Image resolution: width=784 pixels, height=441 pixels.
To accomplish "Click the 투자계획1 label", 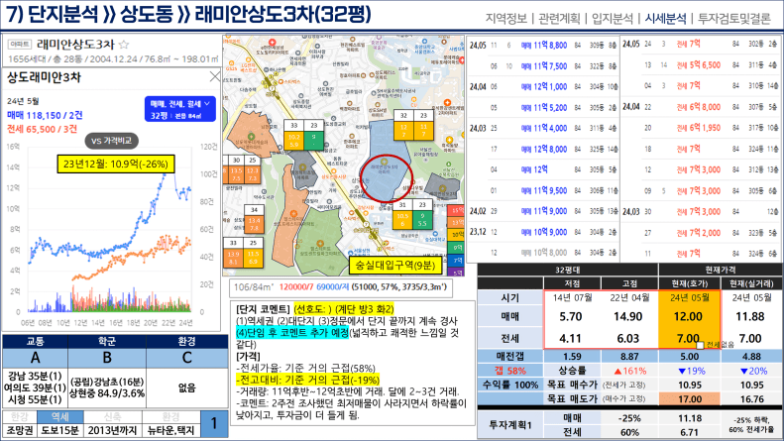I will pyautogui.click(x=510, y=425).
